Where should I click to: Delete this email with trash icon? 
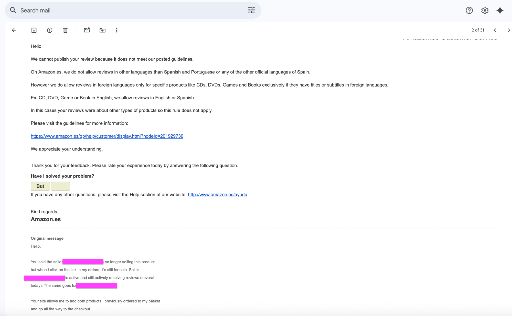pos(65,30)
